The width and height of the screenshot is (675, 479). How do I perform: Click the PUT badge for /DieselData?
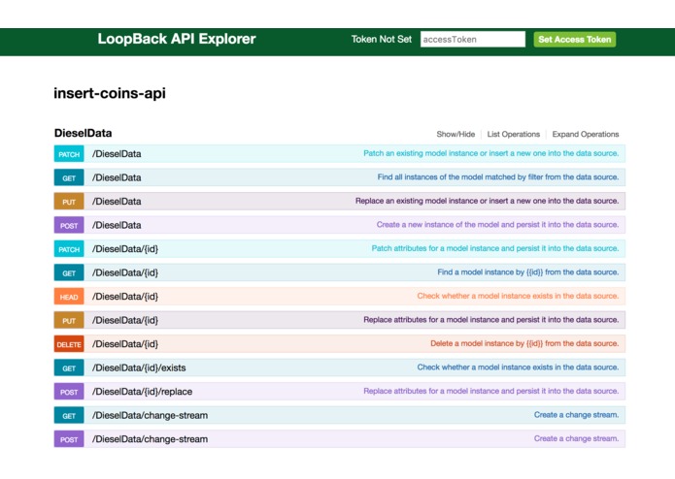tap(69, 202)
